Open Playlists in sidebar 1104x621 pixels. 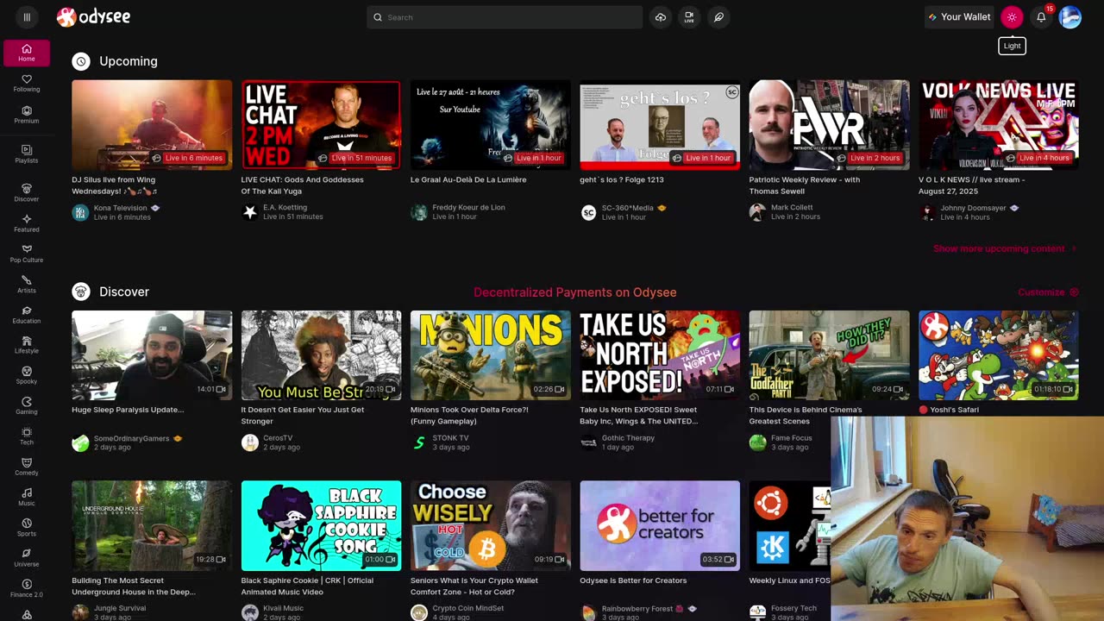tap(27, 154)
